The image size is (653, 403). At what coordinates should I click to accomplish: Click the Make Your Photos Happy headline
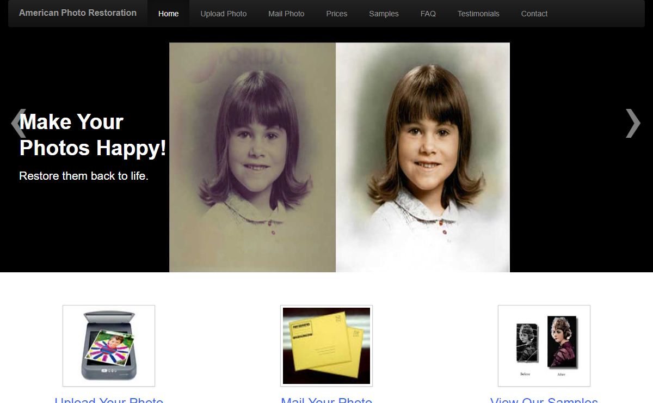coord(93,135)
